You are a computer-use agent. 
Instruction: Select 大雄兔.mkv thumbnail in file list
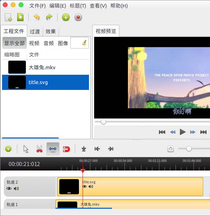point(17,67)
